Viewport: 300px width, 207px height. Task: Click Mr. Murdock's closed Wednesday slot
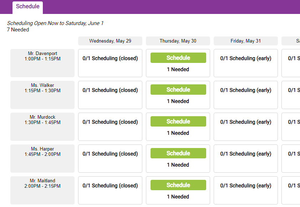(x=110, y=126)
